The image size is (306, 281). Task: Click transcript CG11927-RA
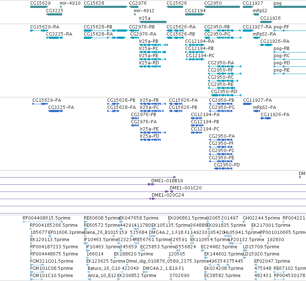pos(257,27)
